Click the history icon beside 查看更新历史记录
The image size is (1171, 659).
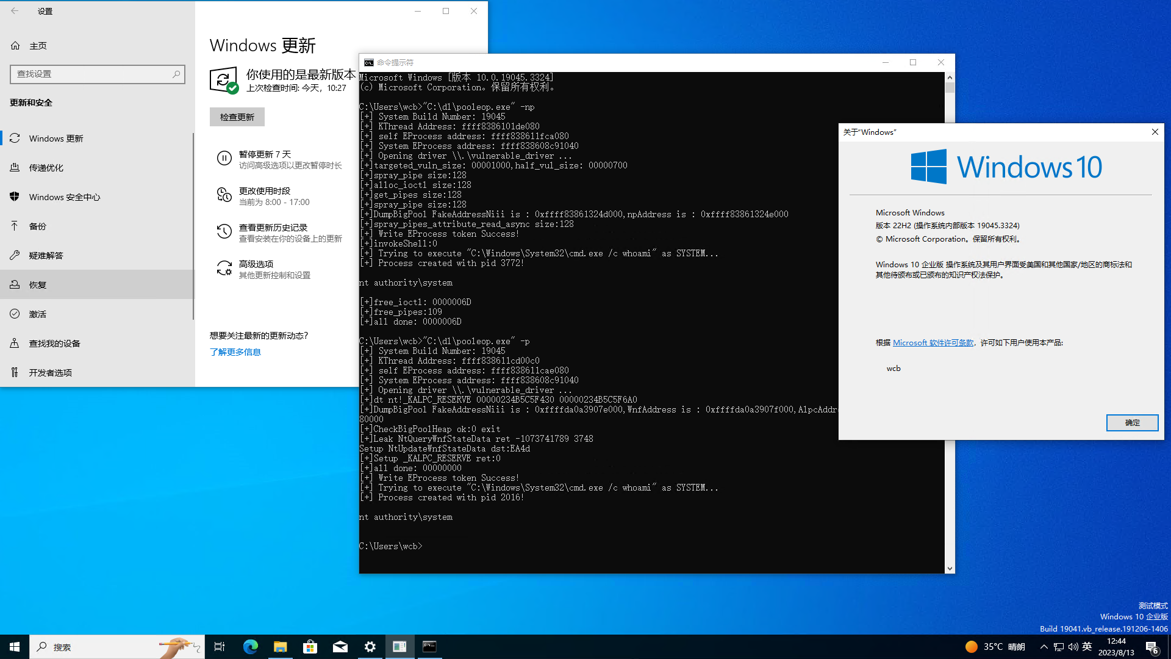tap(224, 232)
